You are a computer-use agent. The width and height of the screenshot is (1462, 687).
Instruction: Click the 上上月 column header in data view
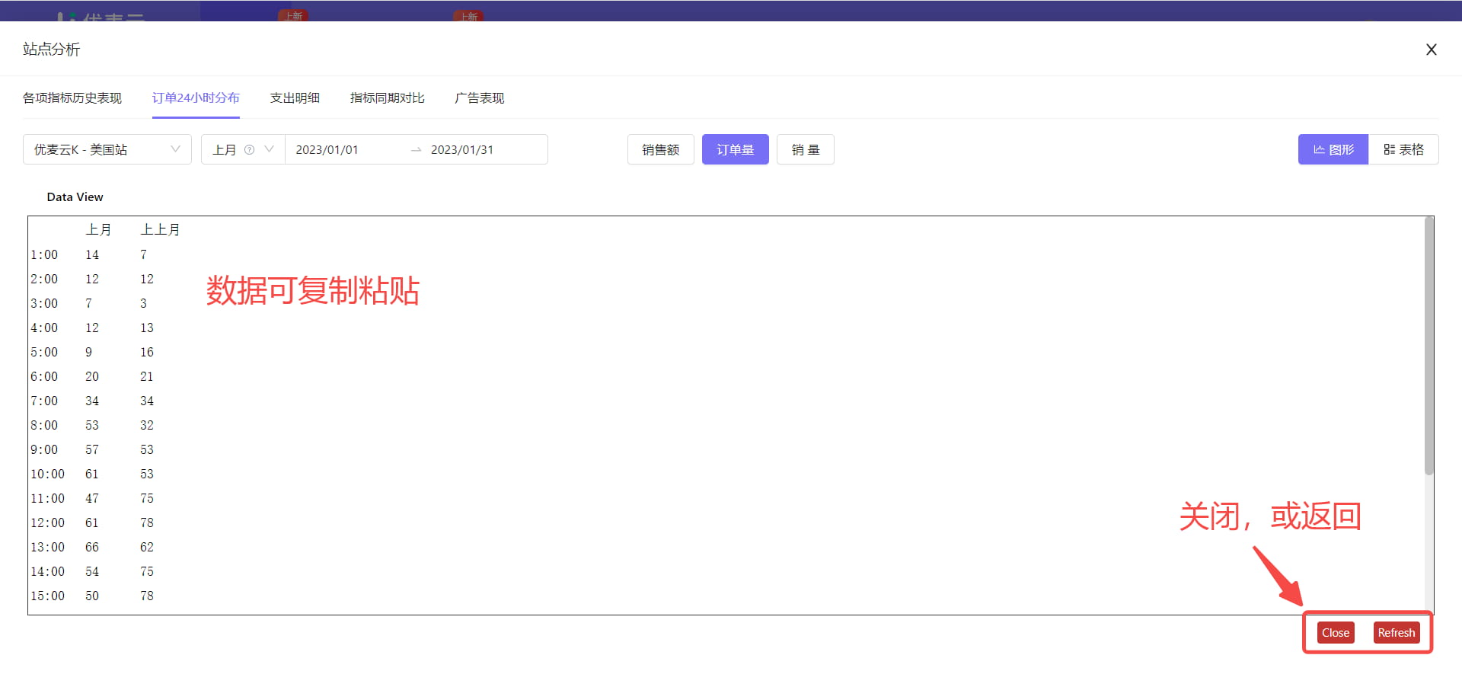(160, 229)
